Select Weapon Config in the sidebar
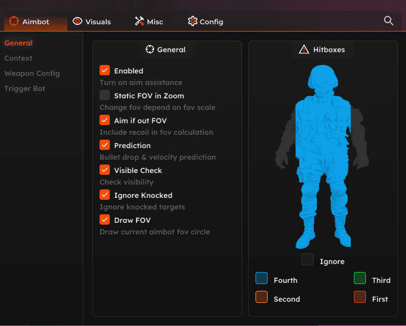 tap(32, 73)
